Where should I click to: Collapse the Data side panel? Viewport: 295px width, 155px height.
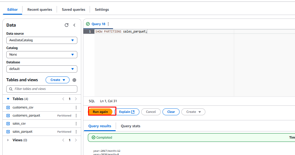[x=74, y=25]
